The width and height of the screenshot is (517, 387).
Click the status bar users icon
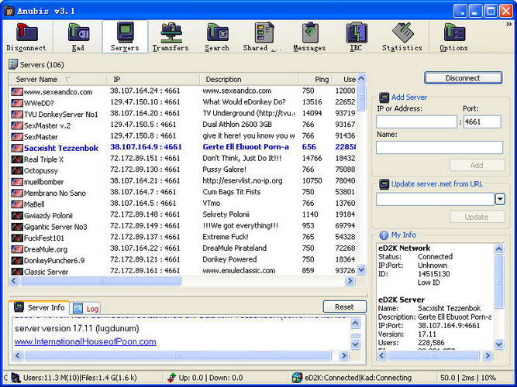pyautogui.click(x=16, y=378)
